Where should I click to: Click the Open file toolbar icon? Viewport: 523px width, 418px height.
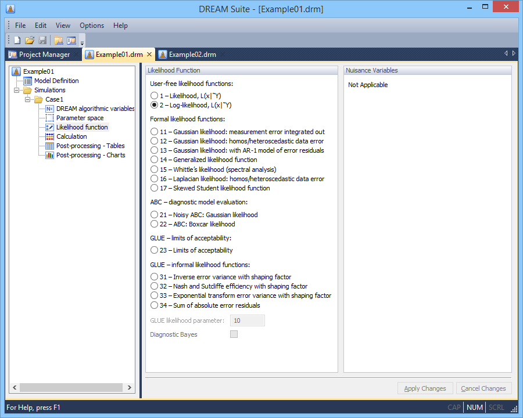pos(30,40)
